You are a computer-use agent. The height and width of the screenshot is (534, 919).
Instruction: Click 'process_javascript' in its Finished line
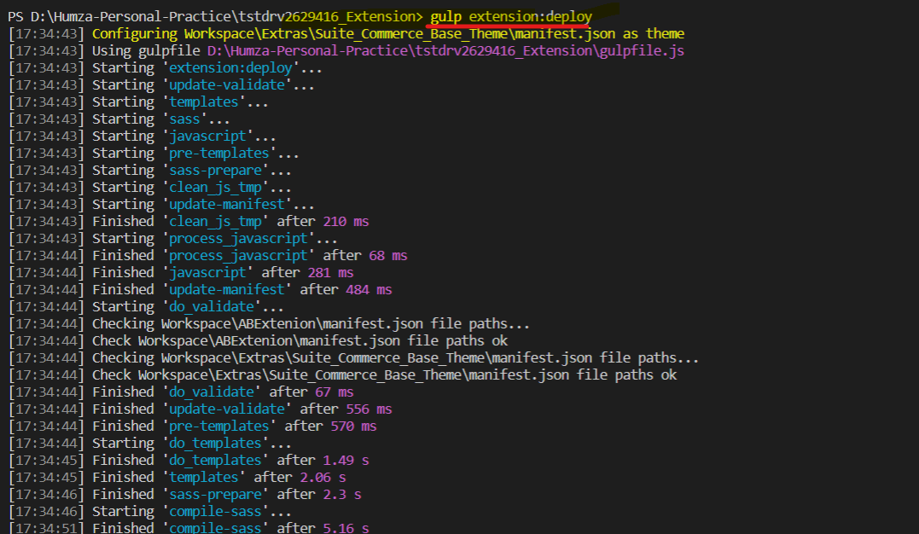point(238,256)
